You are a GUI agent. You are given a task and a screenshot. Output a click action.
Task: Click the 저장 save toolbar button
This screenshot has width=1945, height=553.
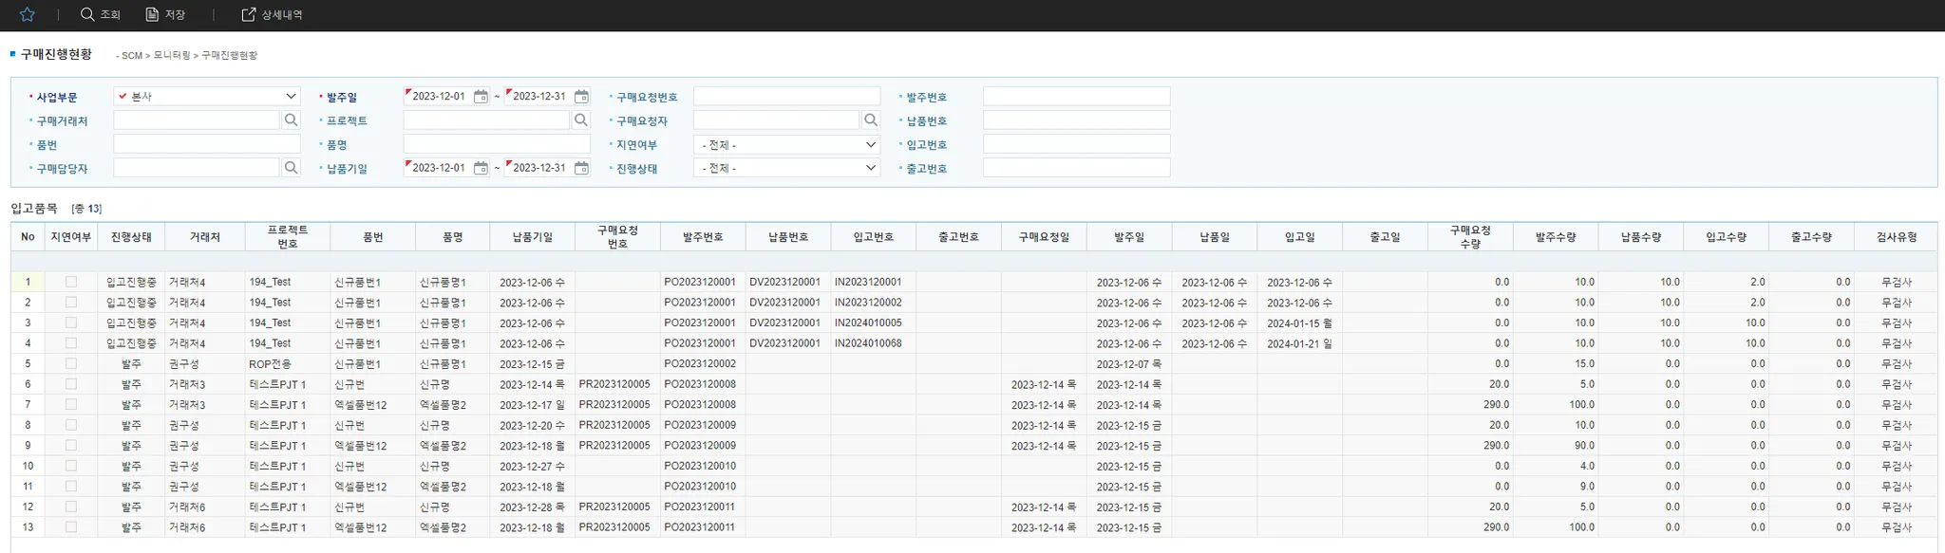pyautogui.click(x=165, y=14)
